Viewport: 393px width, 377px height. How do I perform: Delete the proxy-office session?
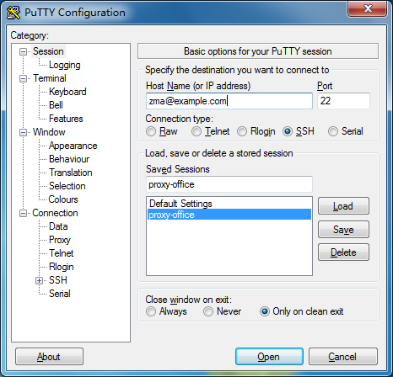pos(343,252)
